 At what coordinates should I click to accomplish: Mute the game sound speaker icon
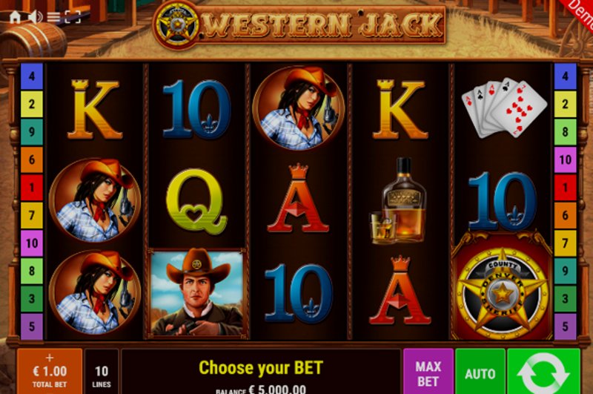click(x=35, y=17)
